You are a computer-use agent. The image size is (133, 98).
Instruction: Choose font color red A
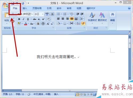(26, 24)
